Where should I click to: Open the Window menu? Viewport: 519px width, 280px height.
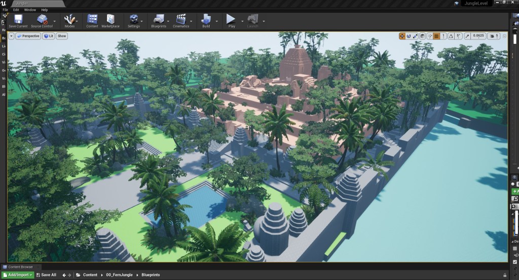click(30, 10)
